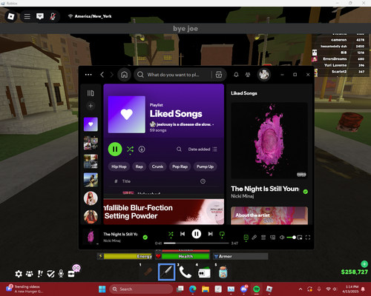Viewport: 371px width, 296px height.
Task: Open song title link in Now Playing panel
Action: click(x=265, y=189)
